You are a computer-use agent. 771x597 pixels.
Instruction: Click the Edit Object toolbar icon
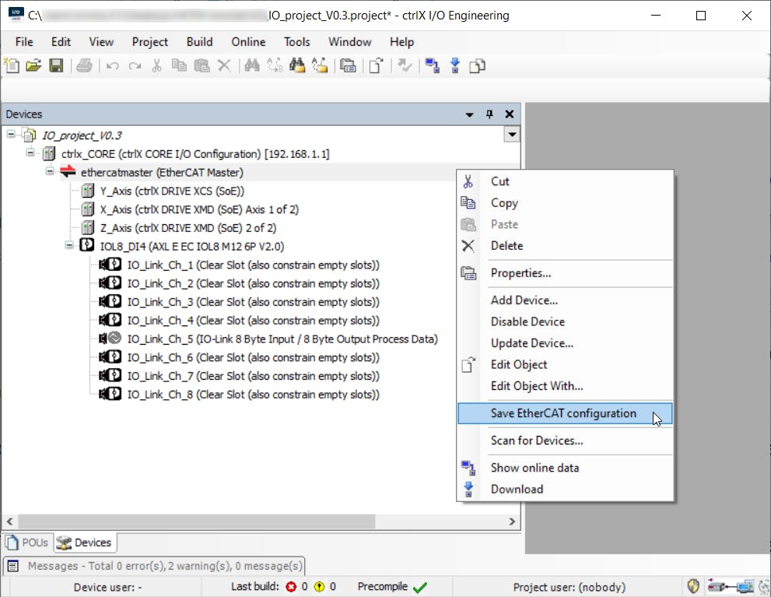coord(376,65)
